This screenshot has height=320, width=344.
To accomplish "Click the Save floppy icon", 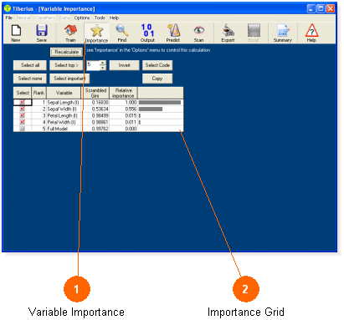I will pos(42,30).
